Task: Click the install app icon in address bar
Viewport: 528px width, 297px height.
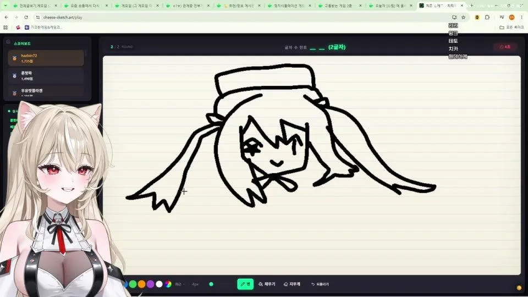Action: (454, 17)
